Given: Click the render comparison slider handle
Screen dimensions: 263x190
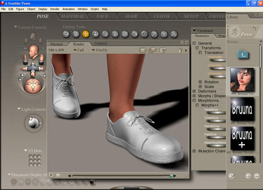Looking at the screenshot, I should (171, 176).
